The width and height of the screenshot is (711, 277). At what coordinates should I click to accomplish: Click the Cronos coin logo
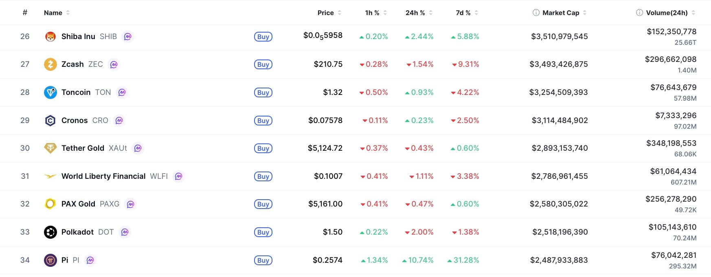pyautogui.click(x=50, y=120)
